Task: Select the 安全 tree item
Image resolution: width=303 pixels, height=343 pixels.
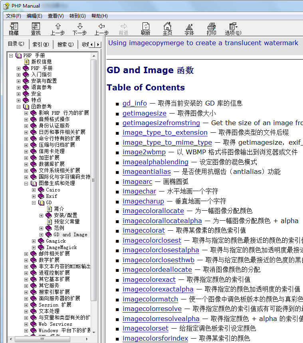Action: click(36, 94)
